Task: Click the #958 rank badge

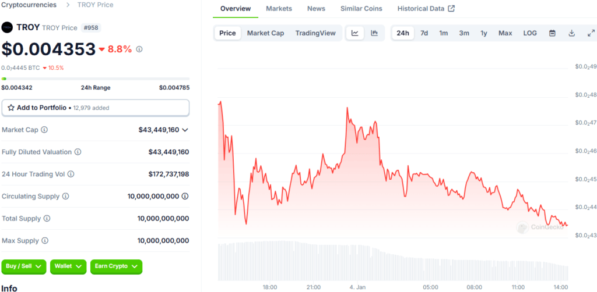Action: pyautogui.click(x=91, y=28)
